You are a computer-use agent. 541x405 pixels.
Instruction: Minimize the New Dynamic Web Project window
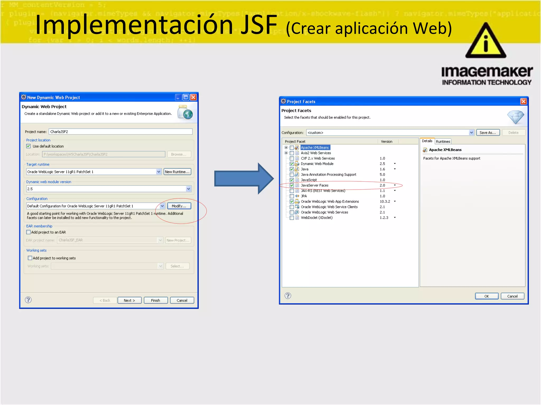(x=178, y=97)
